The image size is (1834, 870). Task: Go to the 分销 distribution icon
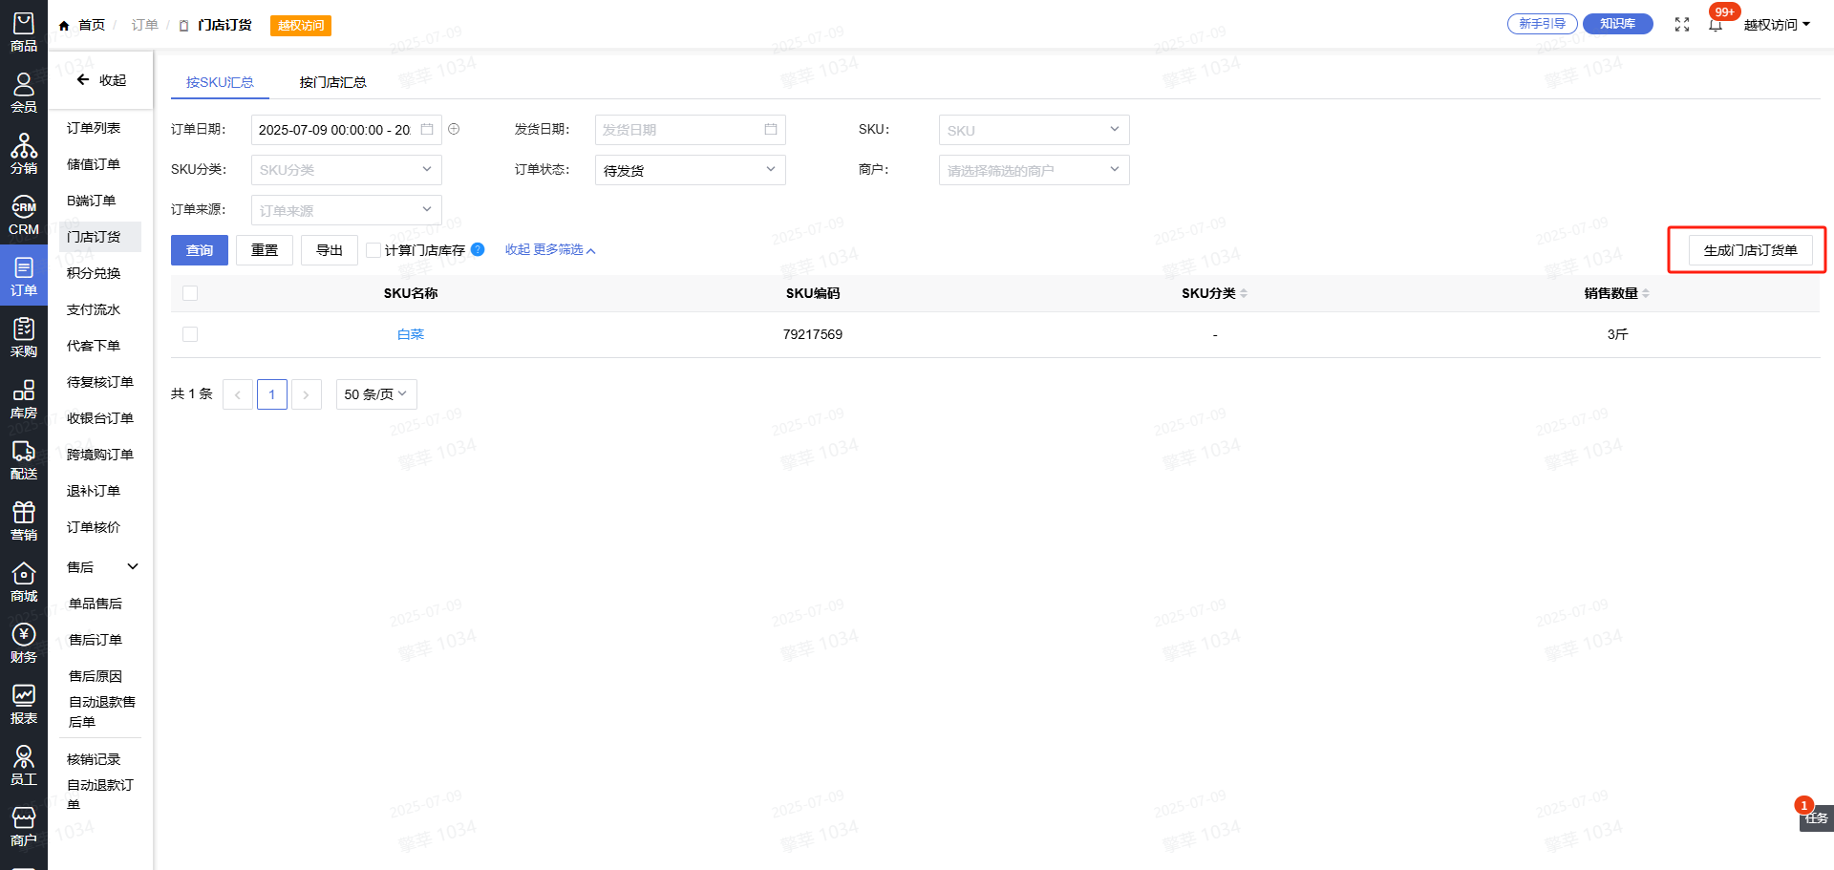click(24, 154)
